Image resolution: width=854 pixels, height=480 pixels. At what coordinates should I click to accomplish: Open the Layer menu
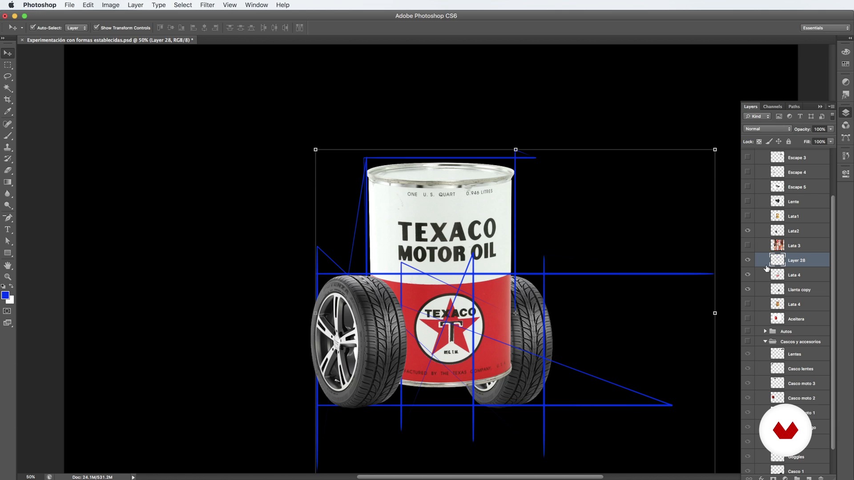[x=135, y=5]
